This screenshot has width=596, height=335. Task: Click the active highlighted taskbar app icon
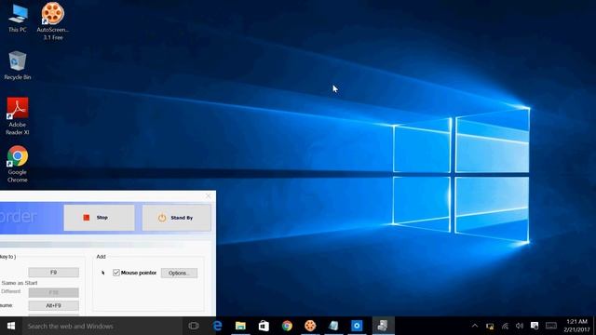coord(383,326)
